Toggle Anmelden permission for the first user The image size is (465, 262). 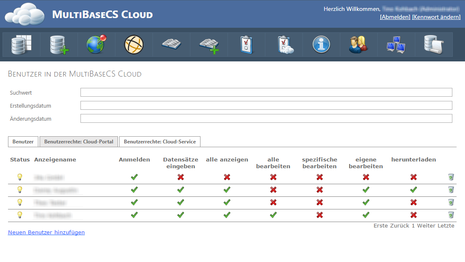[x=134, y=177]
